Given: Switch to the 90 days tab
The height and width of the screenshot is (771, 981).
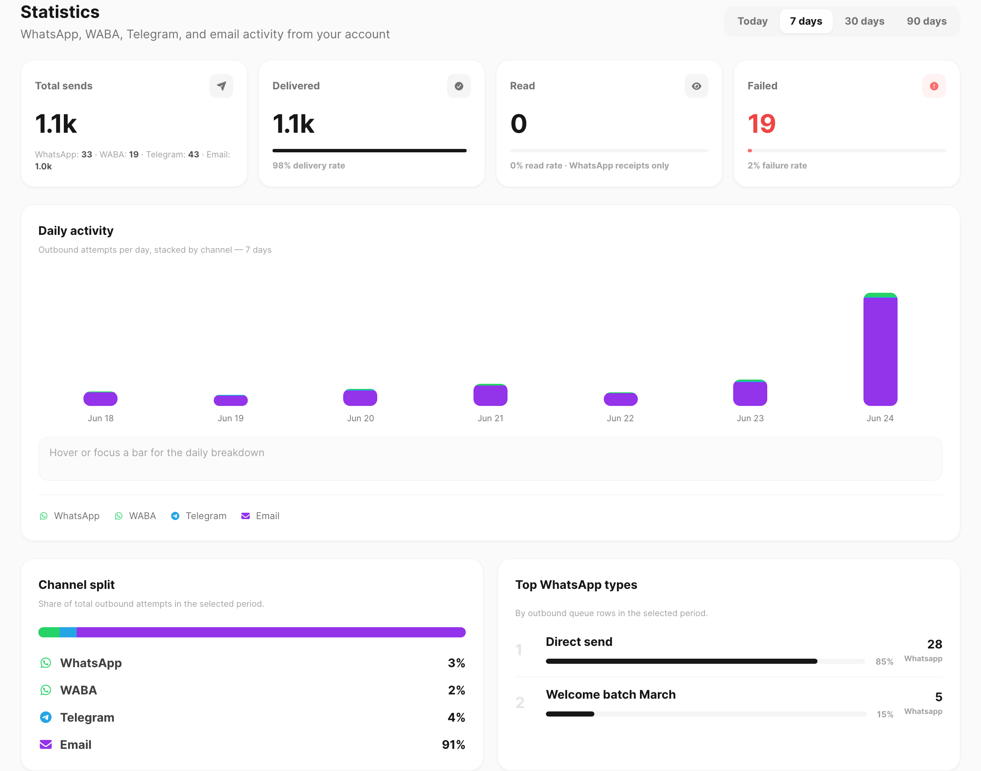Looking at the screenshot, I should pos(926,21).
